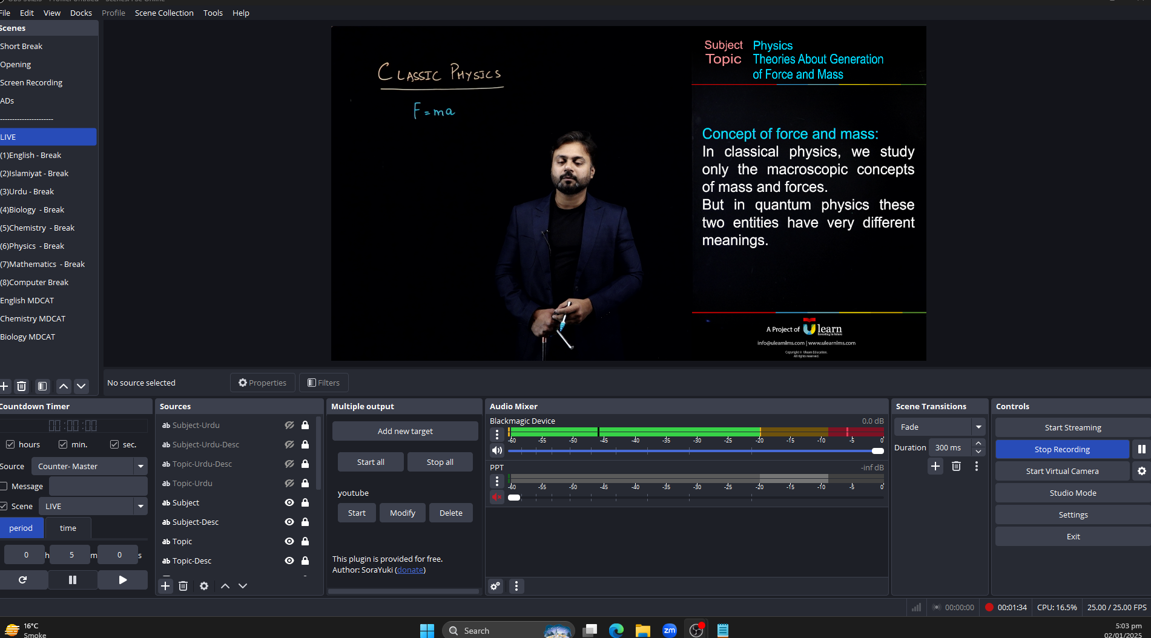Viewport: 1151px width, 638px height.
Task: Open File Explorer in taskbar
Action: 643,631
